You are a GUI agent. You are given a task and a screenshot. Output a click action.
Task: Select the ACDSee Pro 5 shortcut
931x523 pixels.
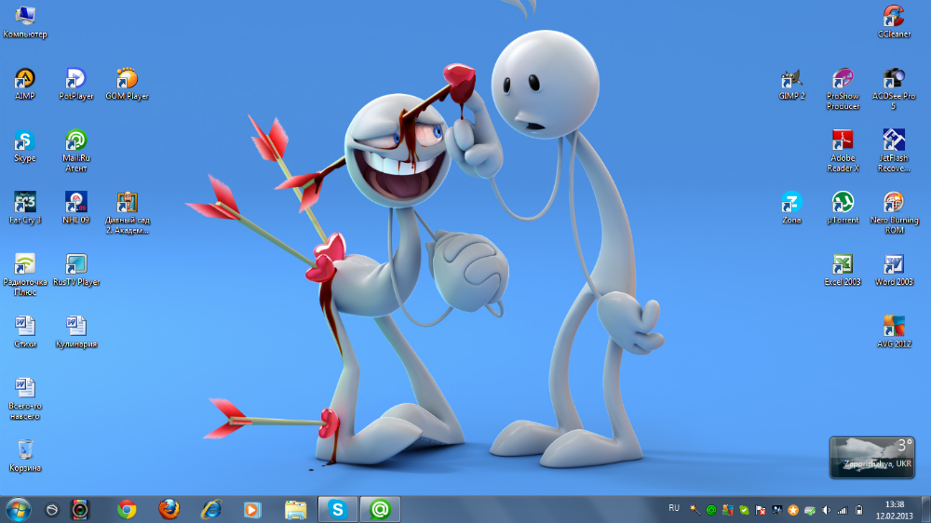894,89
